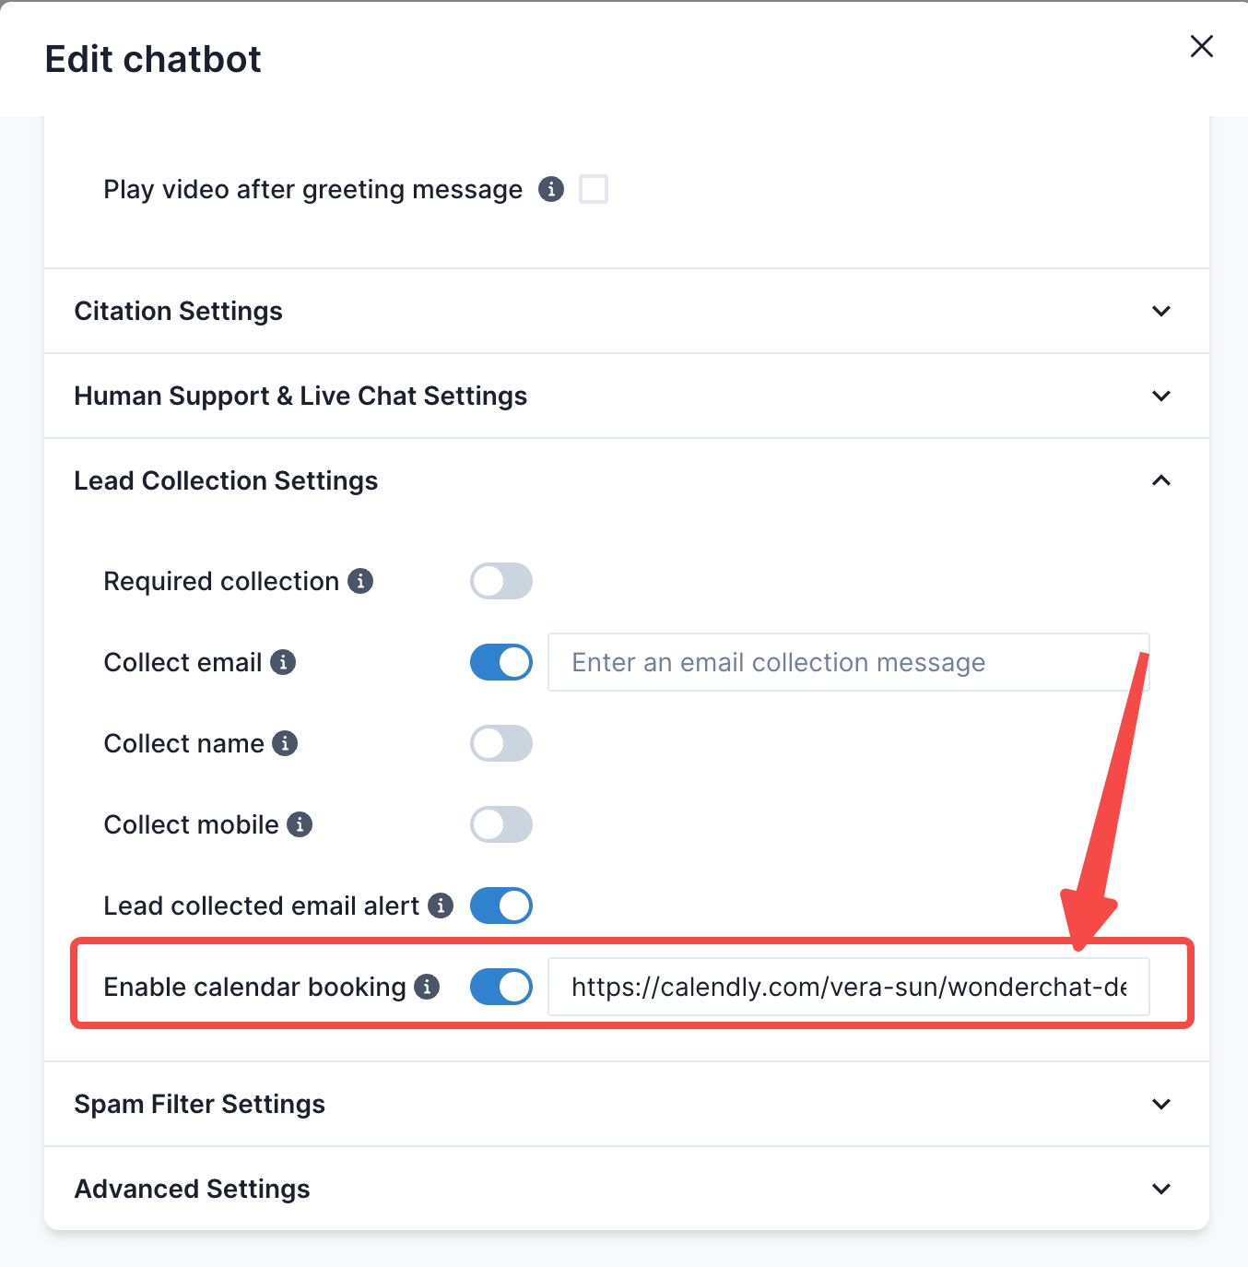Click info icon next to Required collection
1248x1267 pixels.
click(360, 581)
